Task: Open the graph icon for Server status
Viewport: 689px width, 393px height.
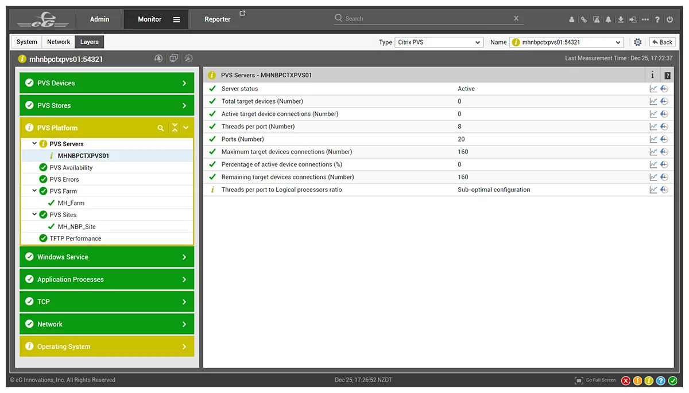Action: [653, 89]
